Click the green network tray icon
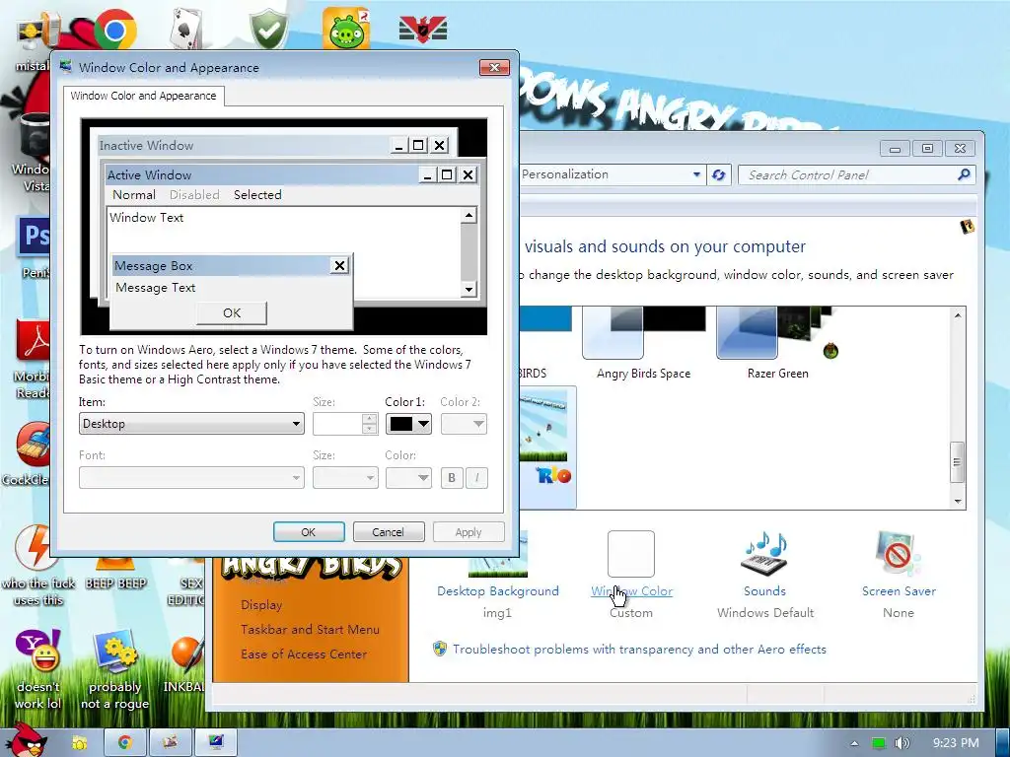The width and height of the screenshot is (1010, 757). click(878, 743)
